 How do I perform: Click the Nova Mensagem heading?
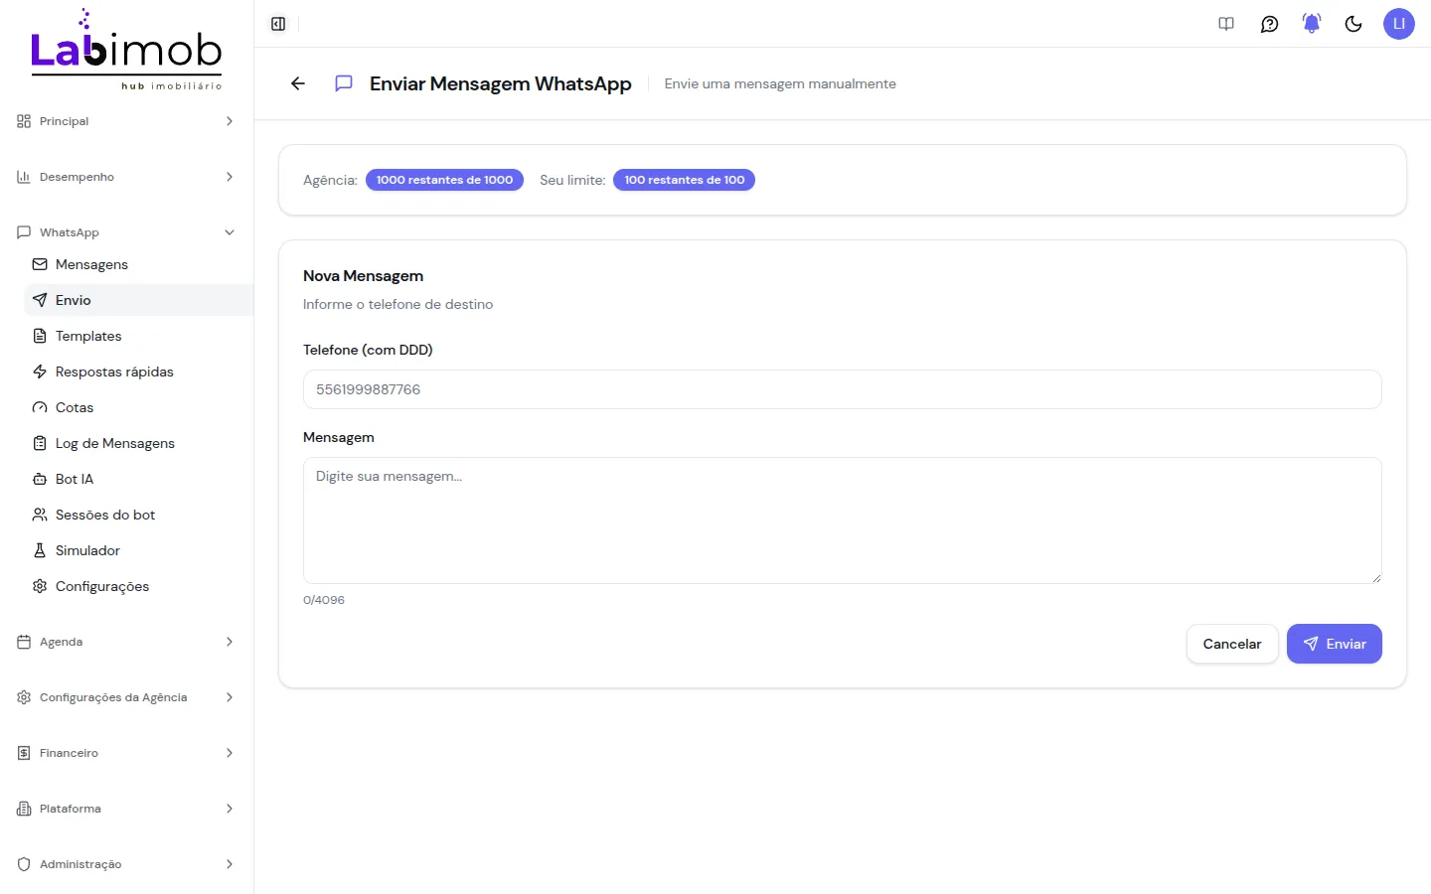click(x=363, y=276)
